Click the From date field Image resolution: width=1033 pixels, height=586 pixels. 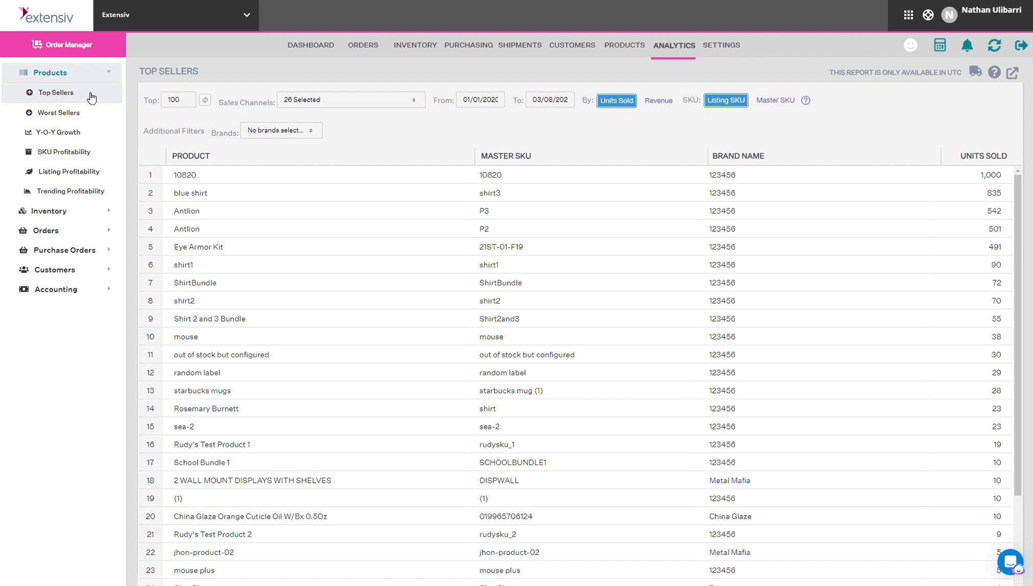click(x=480, y=100)
